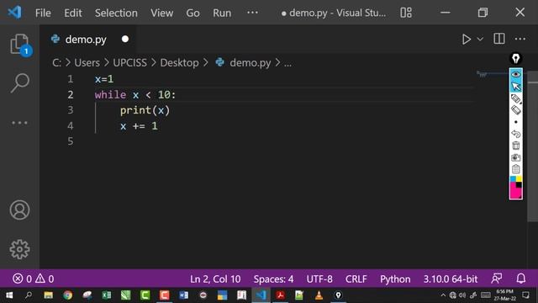Pick the magenta color swatch in annotation bar
This screenshot has width=538, height=303.
(x=514, y=191)
